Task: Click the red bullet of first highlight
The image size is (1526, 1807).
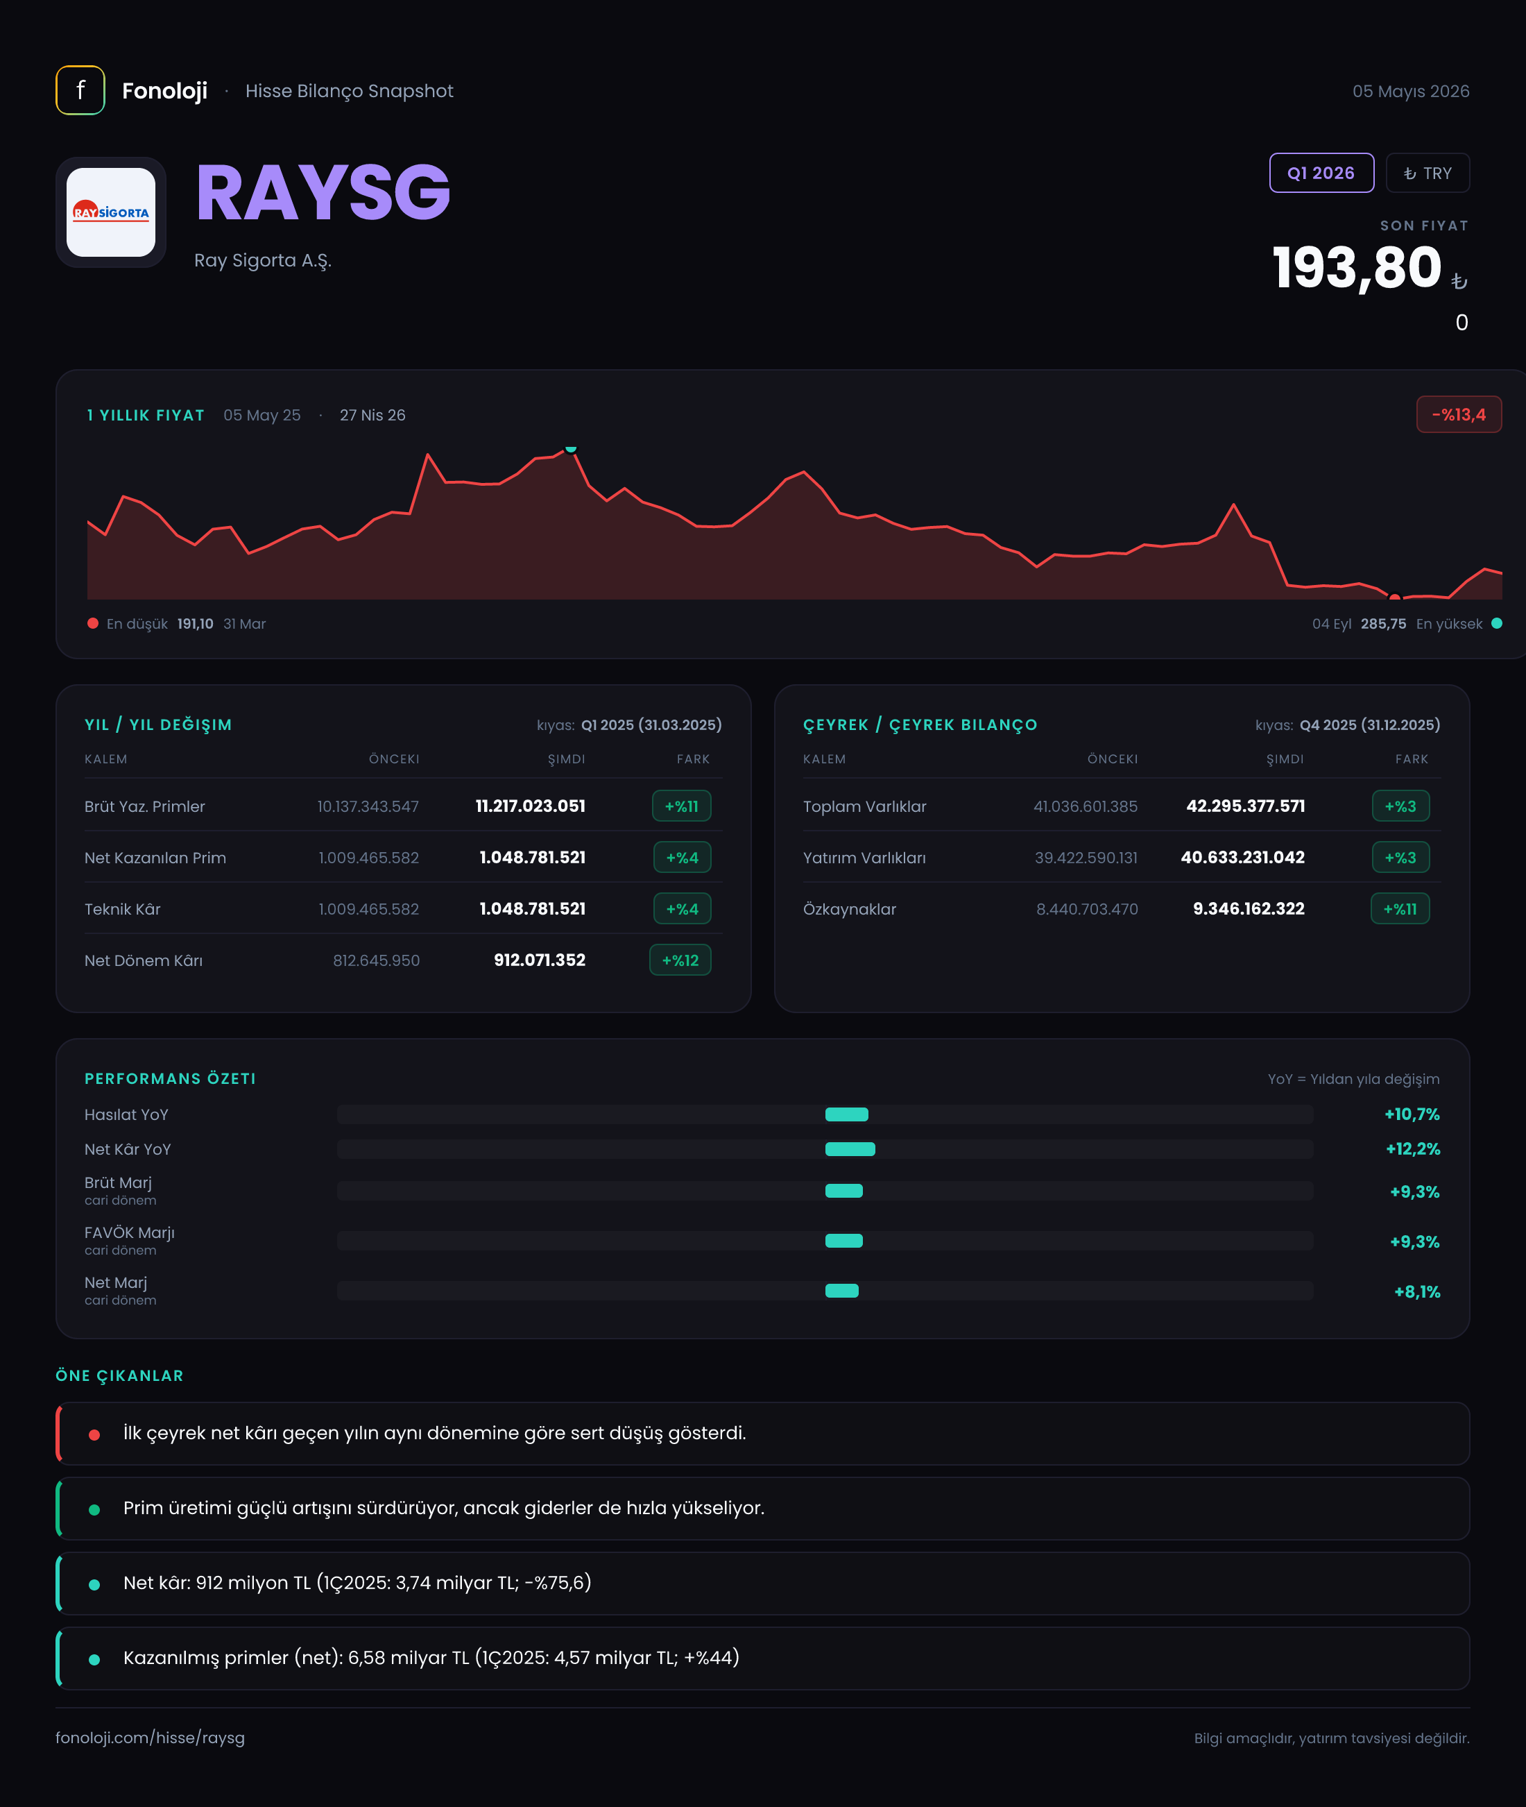Action: click(94, 1435)
